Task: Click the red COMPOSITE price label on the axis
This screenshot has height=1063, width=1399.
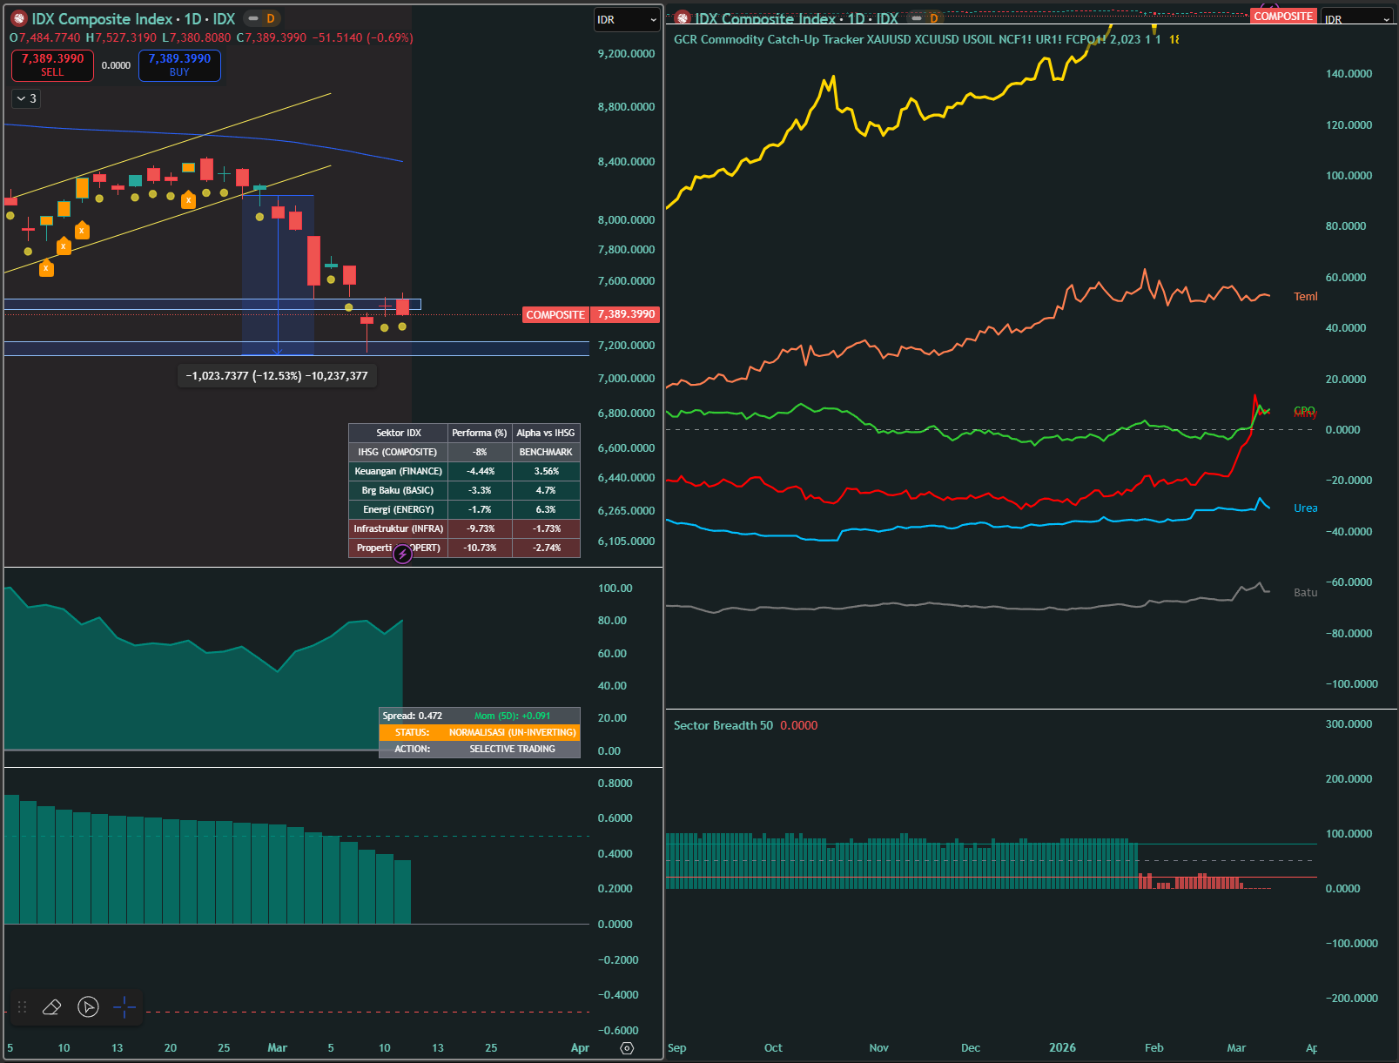Action: tap(555, 314)
